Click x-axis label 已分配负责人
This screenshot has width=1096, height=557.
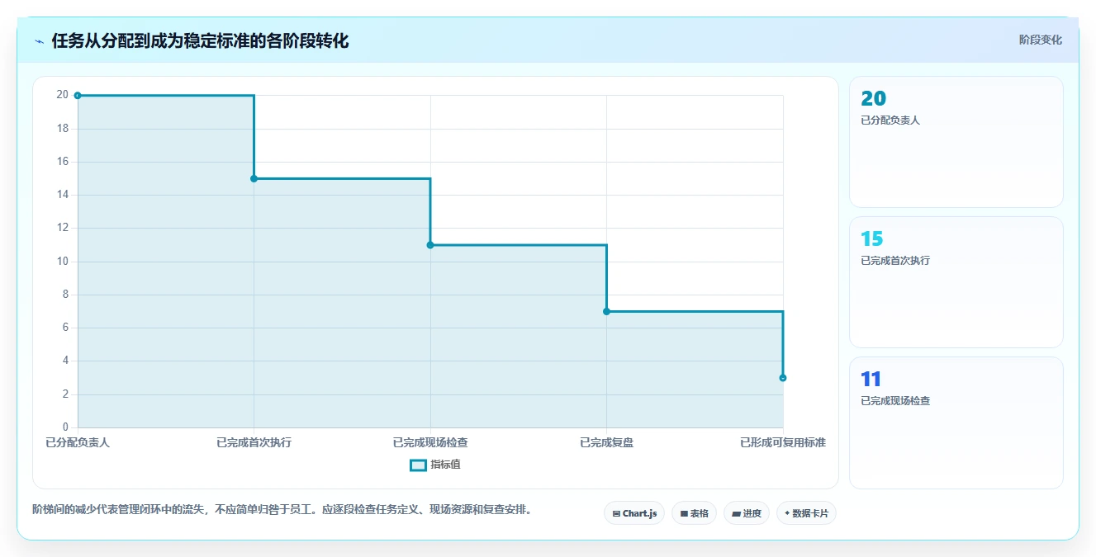78,442
